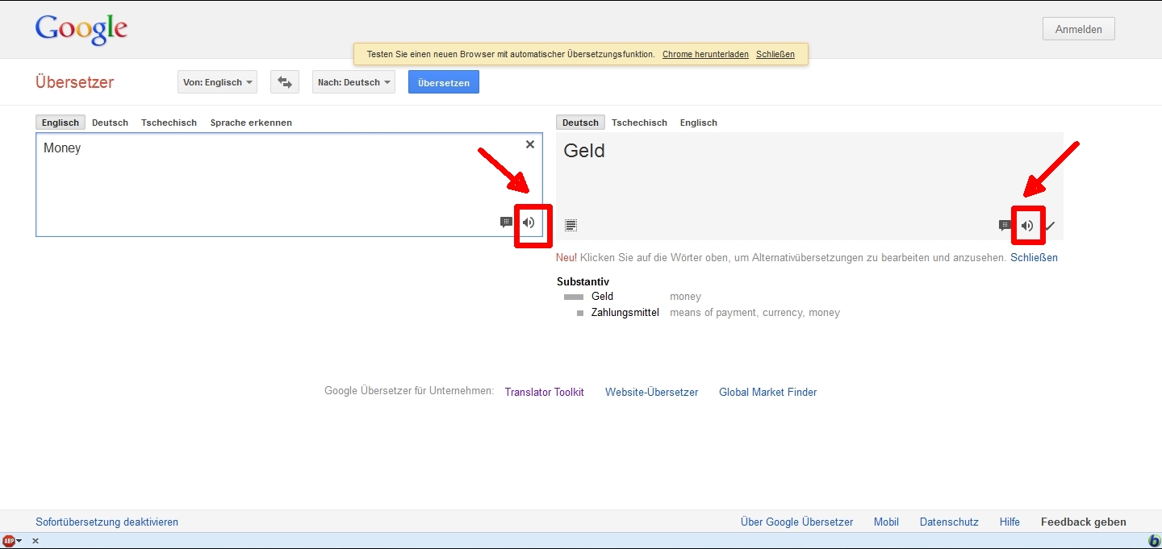Expand the Adblock Plus dropdown arrow
This screenshot has width=1162, height=549.
19,541
